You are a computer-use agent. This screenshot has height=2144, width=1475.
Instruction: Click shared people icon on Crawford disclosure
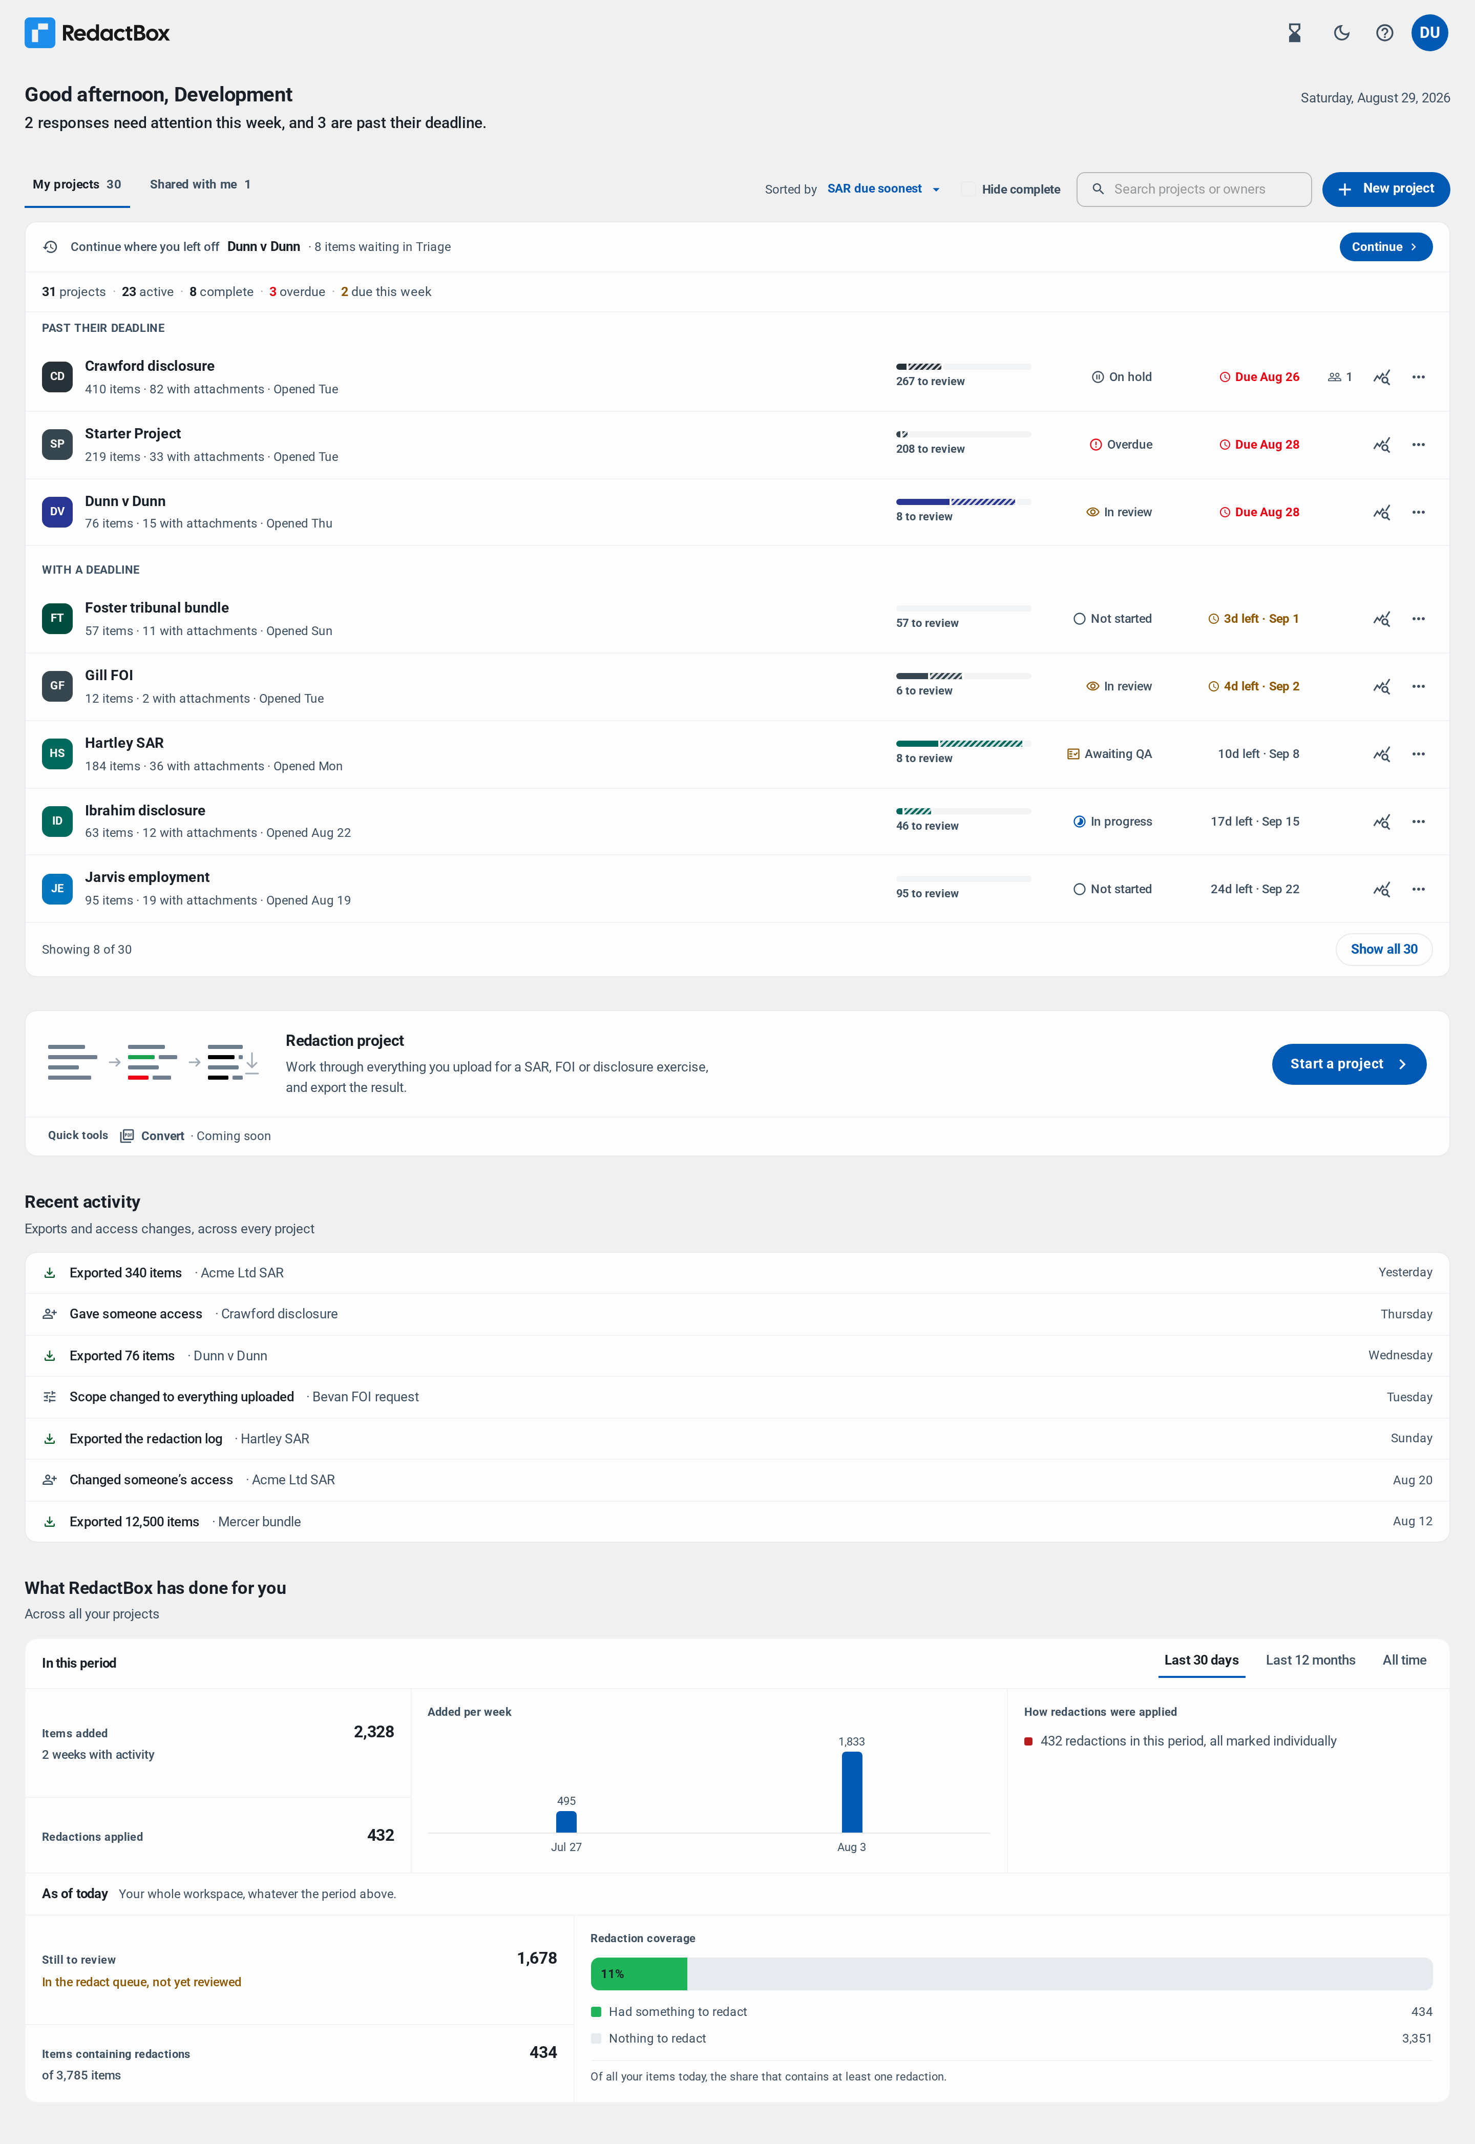click(x=1339, y=377)
